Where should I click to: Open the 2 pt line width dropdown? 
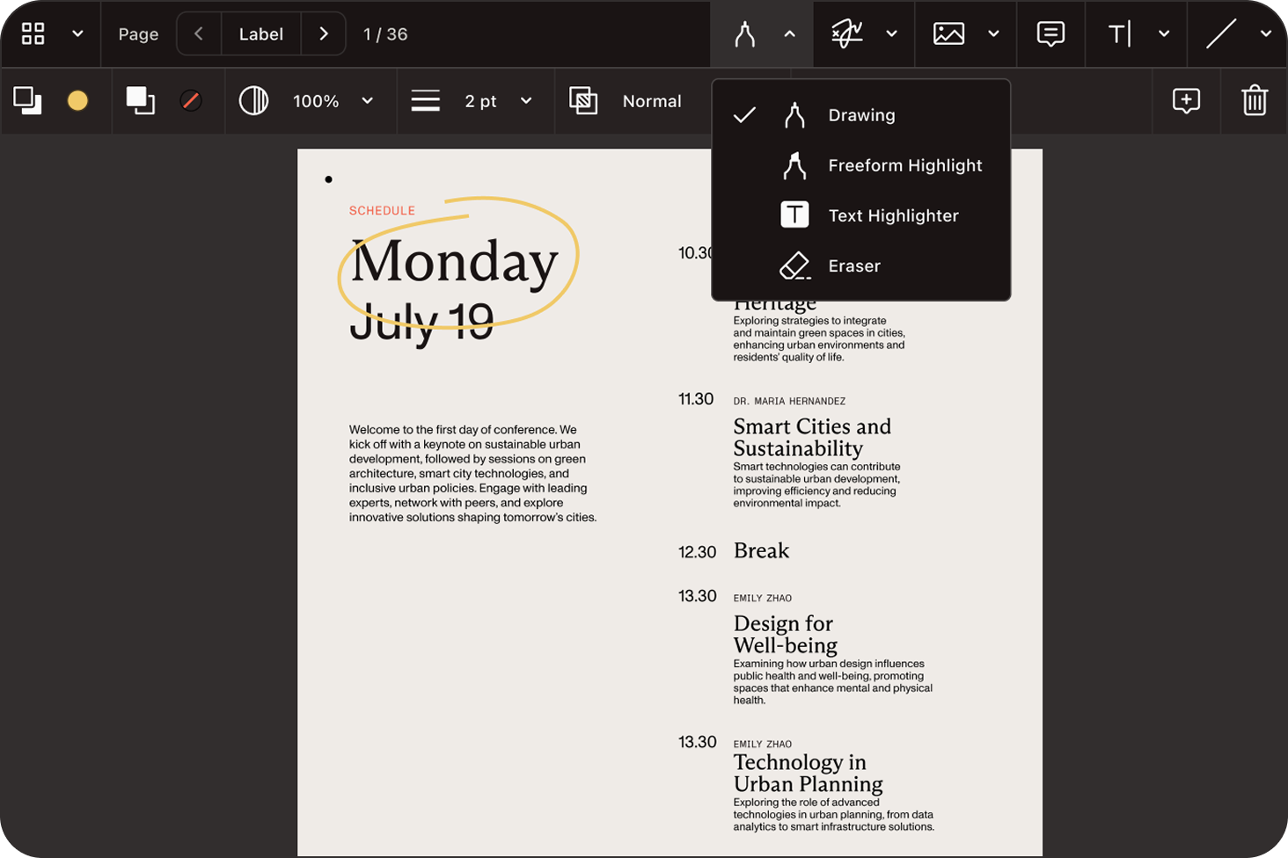[526, 101]
